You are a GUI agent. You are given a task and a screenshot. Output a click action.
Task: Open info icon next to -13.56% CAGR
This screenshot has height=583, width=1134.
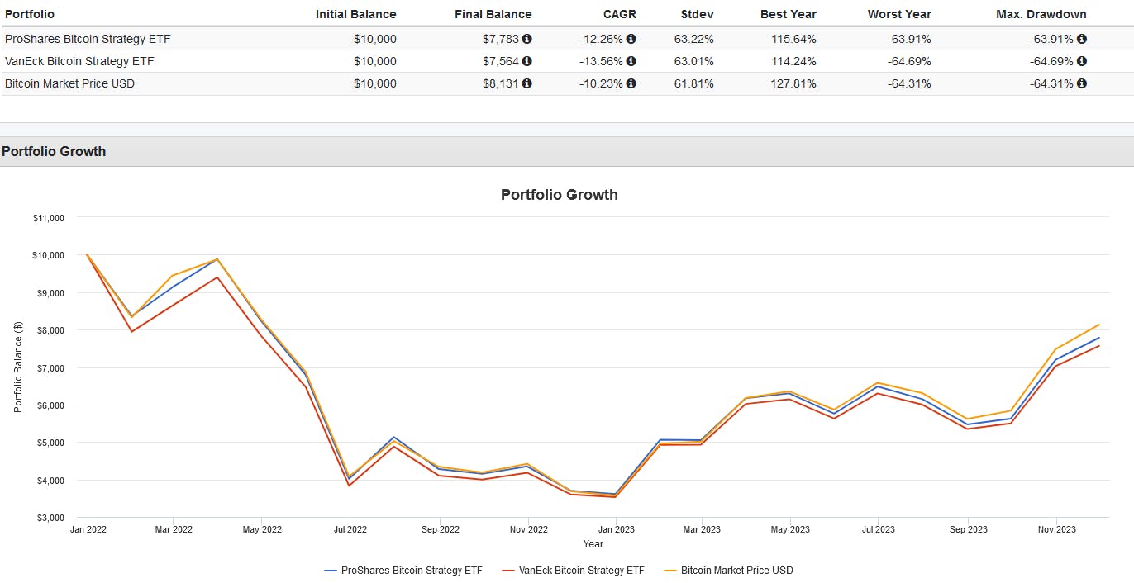pyautogui.click(x=631, y=61)
